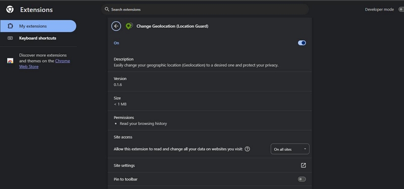The width and height of the screenshot is (404, 189).
Task: Open Keyboard shortcuts page
Action: [38, 38]
